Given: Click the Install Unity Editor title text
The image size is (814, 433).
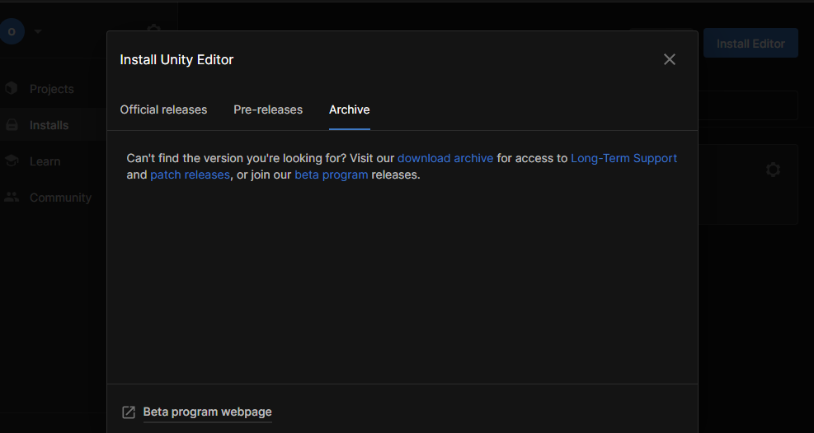Looking at the screenshot, I should click(x=176, y=59).
